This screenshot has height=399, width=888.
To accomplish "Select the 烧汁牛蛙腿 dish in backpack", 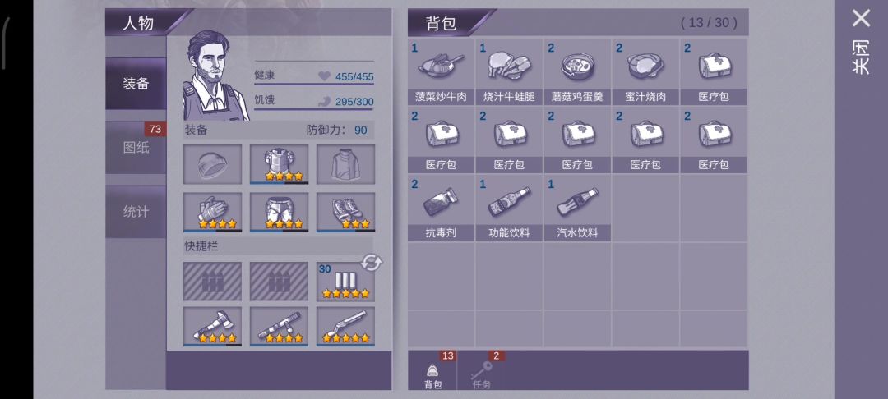I will [509, 72].
